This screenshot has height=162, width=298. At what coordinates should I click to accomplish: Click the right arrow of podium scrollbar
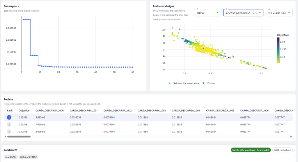[291, 136]
